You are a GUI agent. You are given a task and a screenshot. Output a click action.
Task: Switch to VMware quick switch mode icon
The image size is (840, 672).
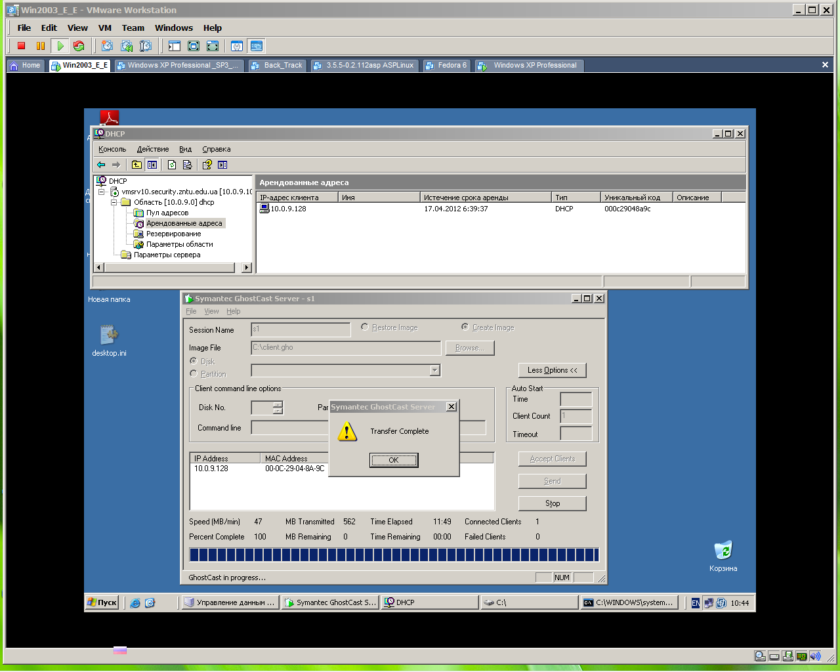point(213,46)
